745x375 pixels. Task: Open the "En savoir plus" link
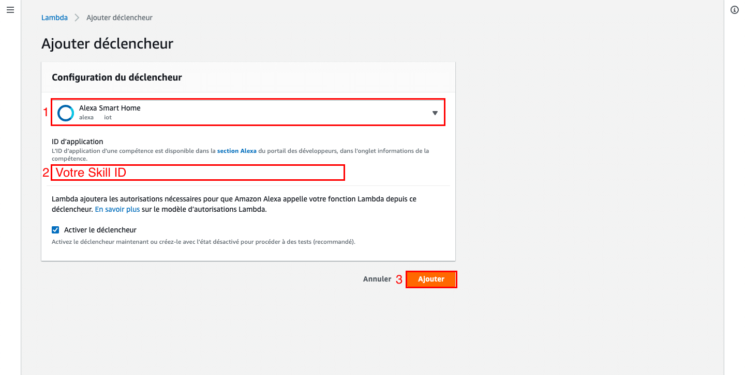(x=117, y=210)
